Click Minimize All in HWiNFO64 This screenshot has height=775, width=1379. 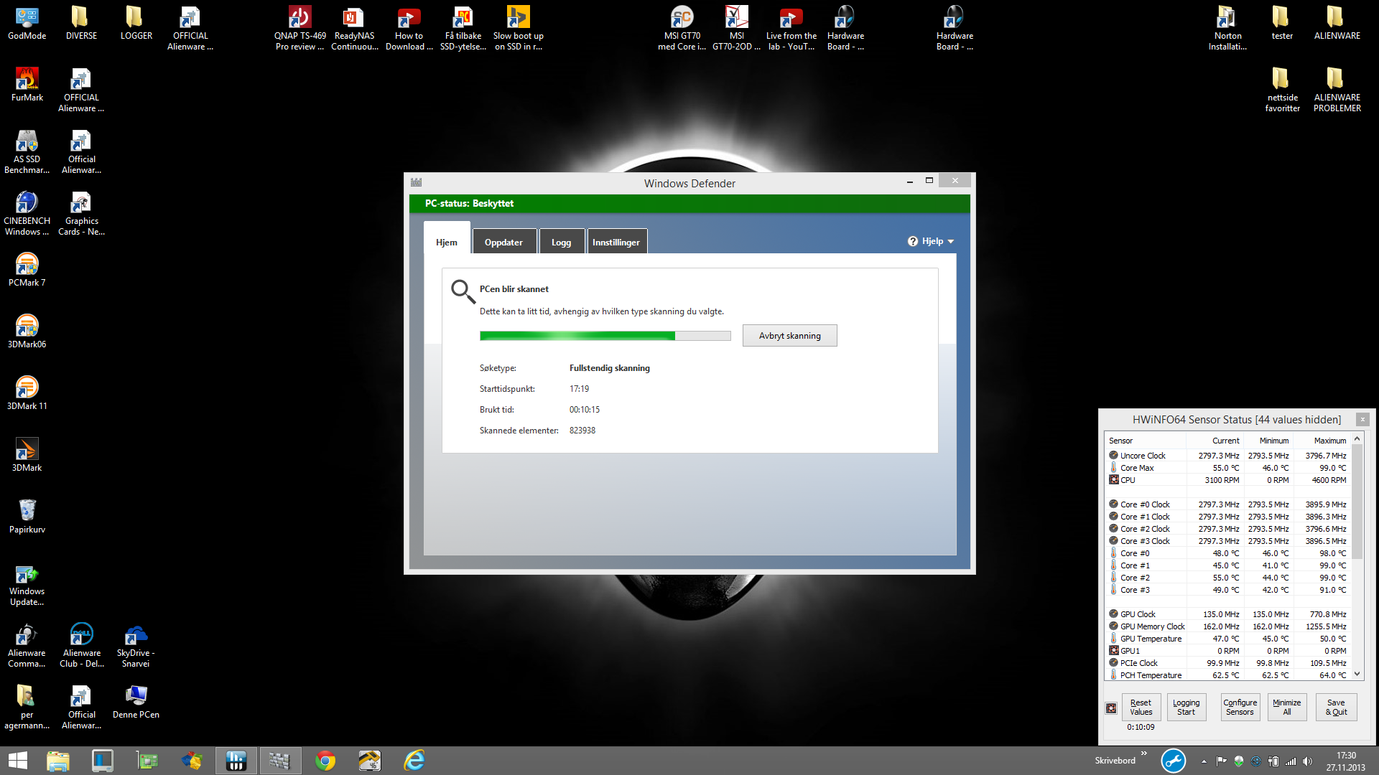(1286, 707)
